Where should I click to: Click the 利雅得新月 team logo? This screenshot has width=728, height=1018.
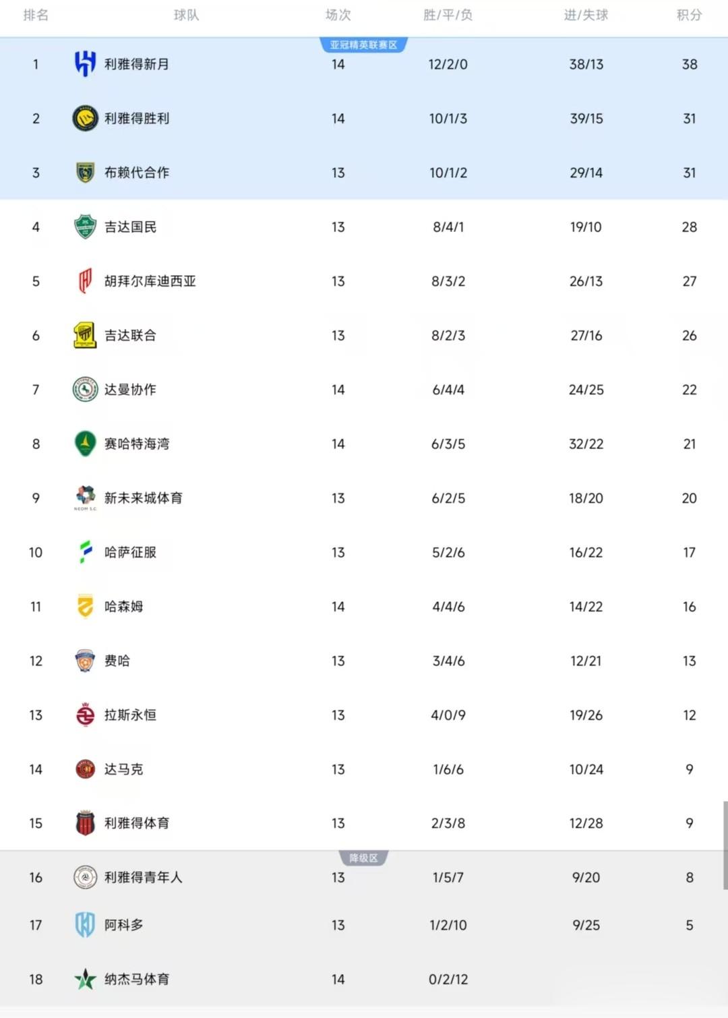coord(85,64)
